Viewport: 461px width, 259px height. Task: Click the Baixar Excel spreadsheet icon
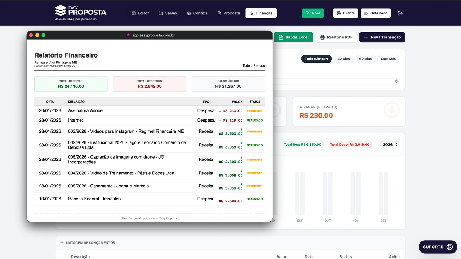pos(281,37)
